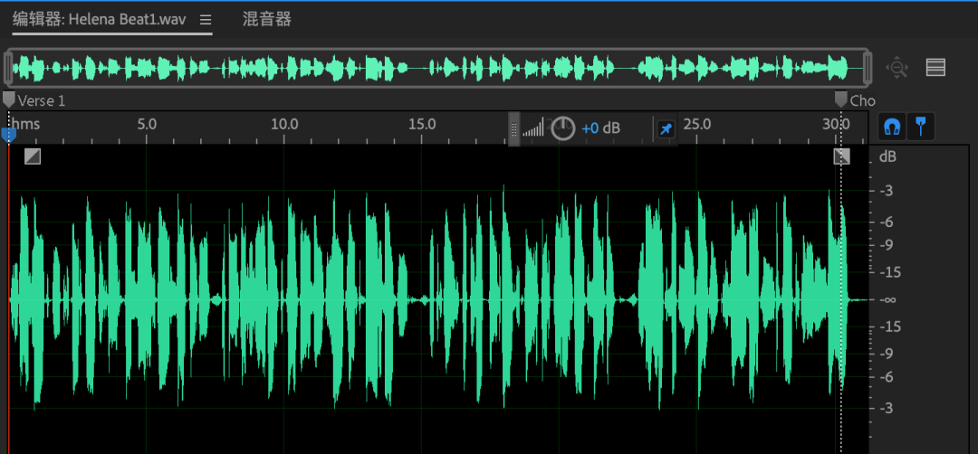Image resolution: width=978 pixels, height=454 pixels.
Task: Click the pin icon on the HUD
Action: point(666,129)
